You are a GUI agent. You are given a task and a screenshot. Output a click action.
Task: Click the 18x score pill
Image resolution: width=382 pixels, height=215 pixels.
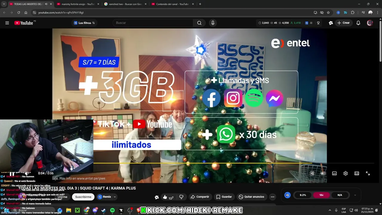coord(321,195)
